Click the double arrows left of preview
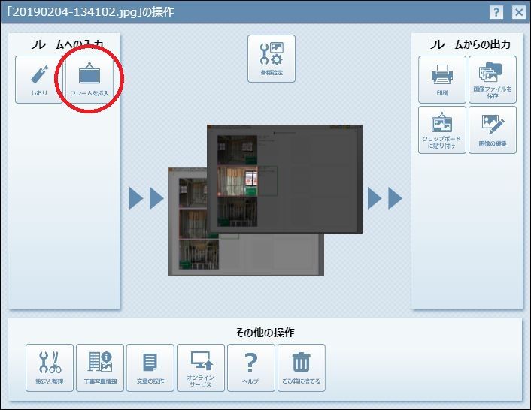This screenshot has height=410, width=531. 146,198
